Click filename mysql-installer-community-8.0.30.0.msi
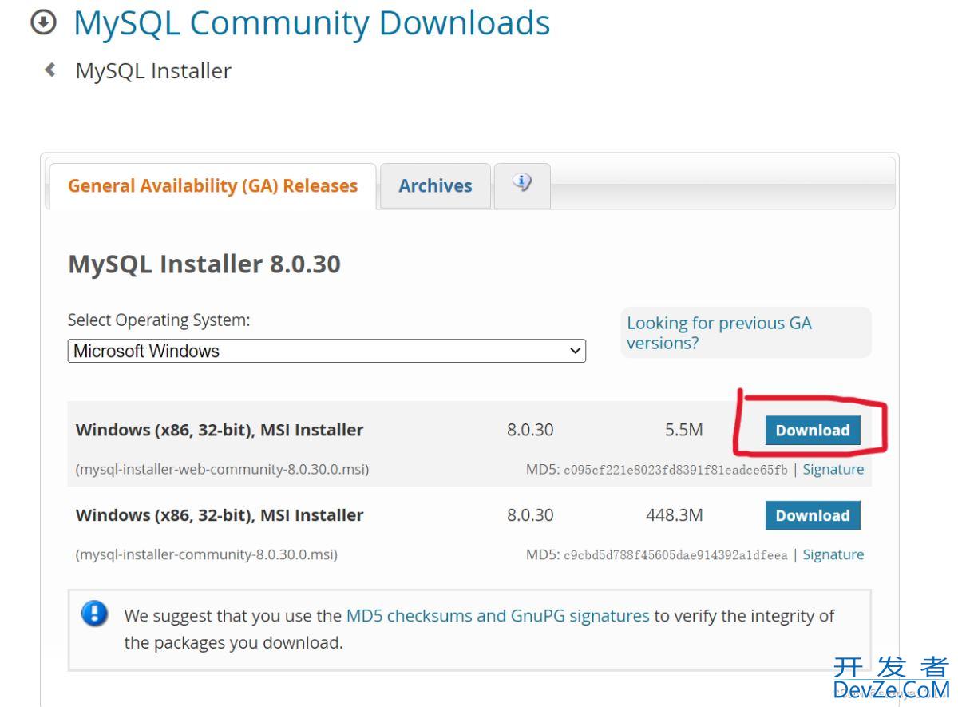Viewport: 958px width, 707px height. 206,555
